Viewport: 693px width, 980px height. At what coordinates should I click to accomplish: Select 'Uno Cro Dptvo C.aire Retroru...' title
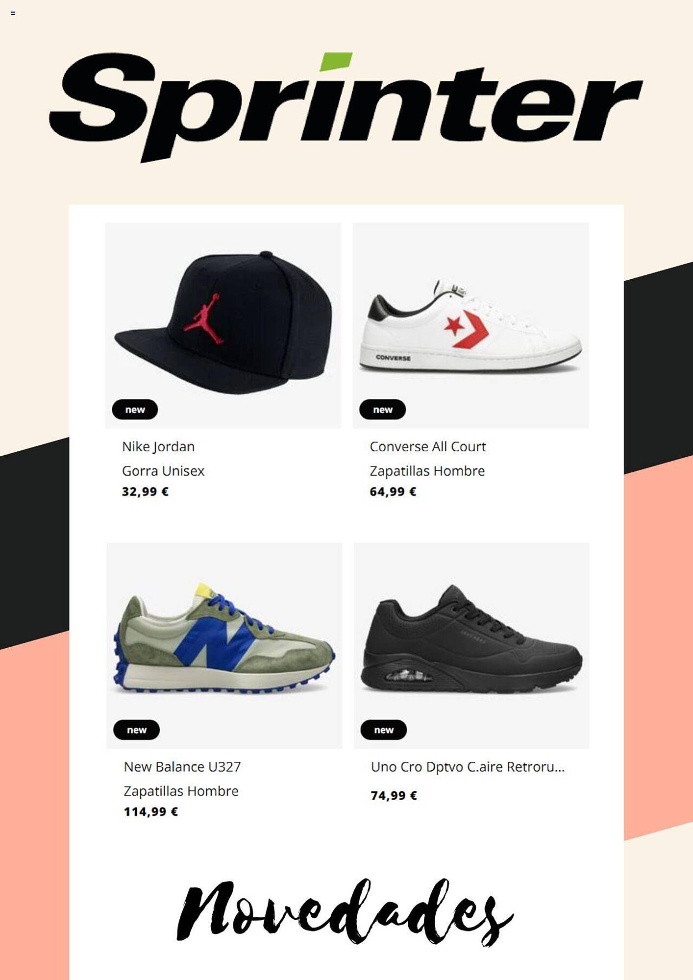468,767
